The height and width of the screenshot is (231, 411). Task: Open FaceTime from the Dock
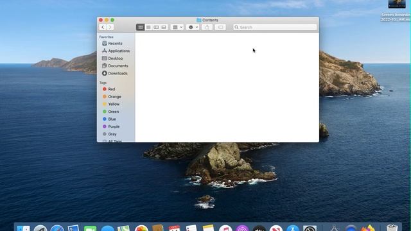(90, 228)
